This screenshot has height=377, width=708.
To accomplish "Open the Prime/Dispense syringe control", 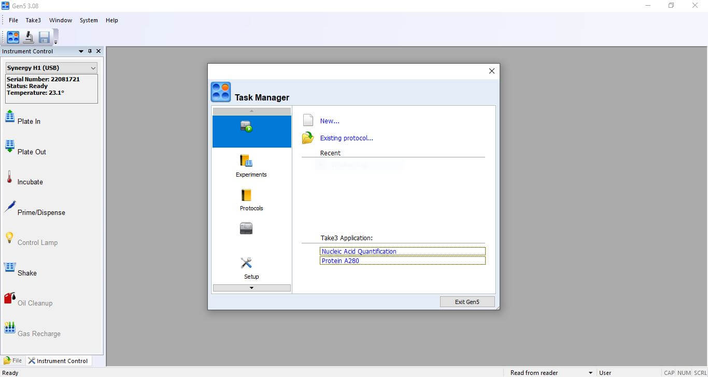I will pyautogui.click(x=10, y=207).
